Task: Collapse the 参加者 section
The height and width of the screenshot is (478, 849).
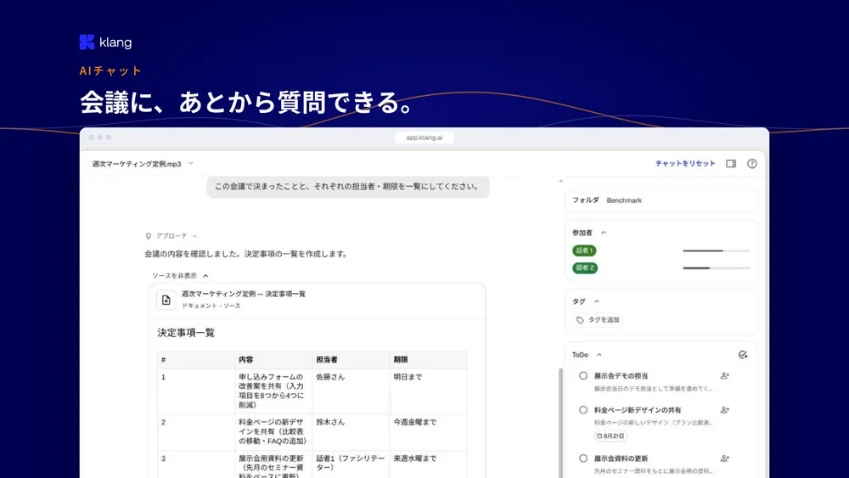Action: coord(603,233)
